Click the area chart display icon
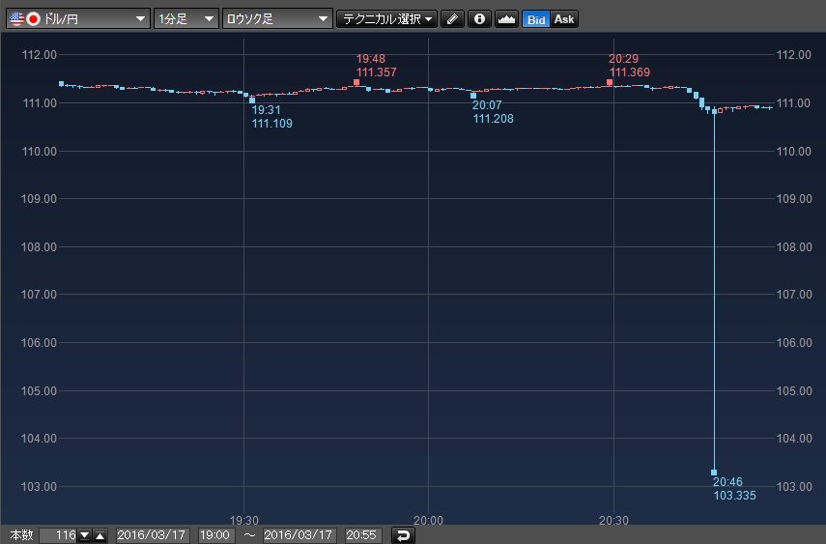Screen dimensions: 826x544 (506, 19)
